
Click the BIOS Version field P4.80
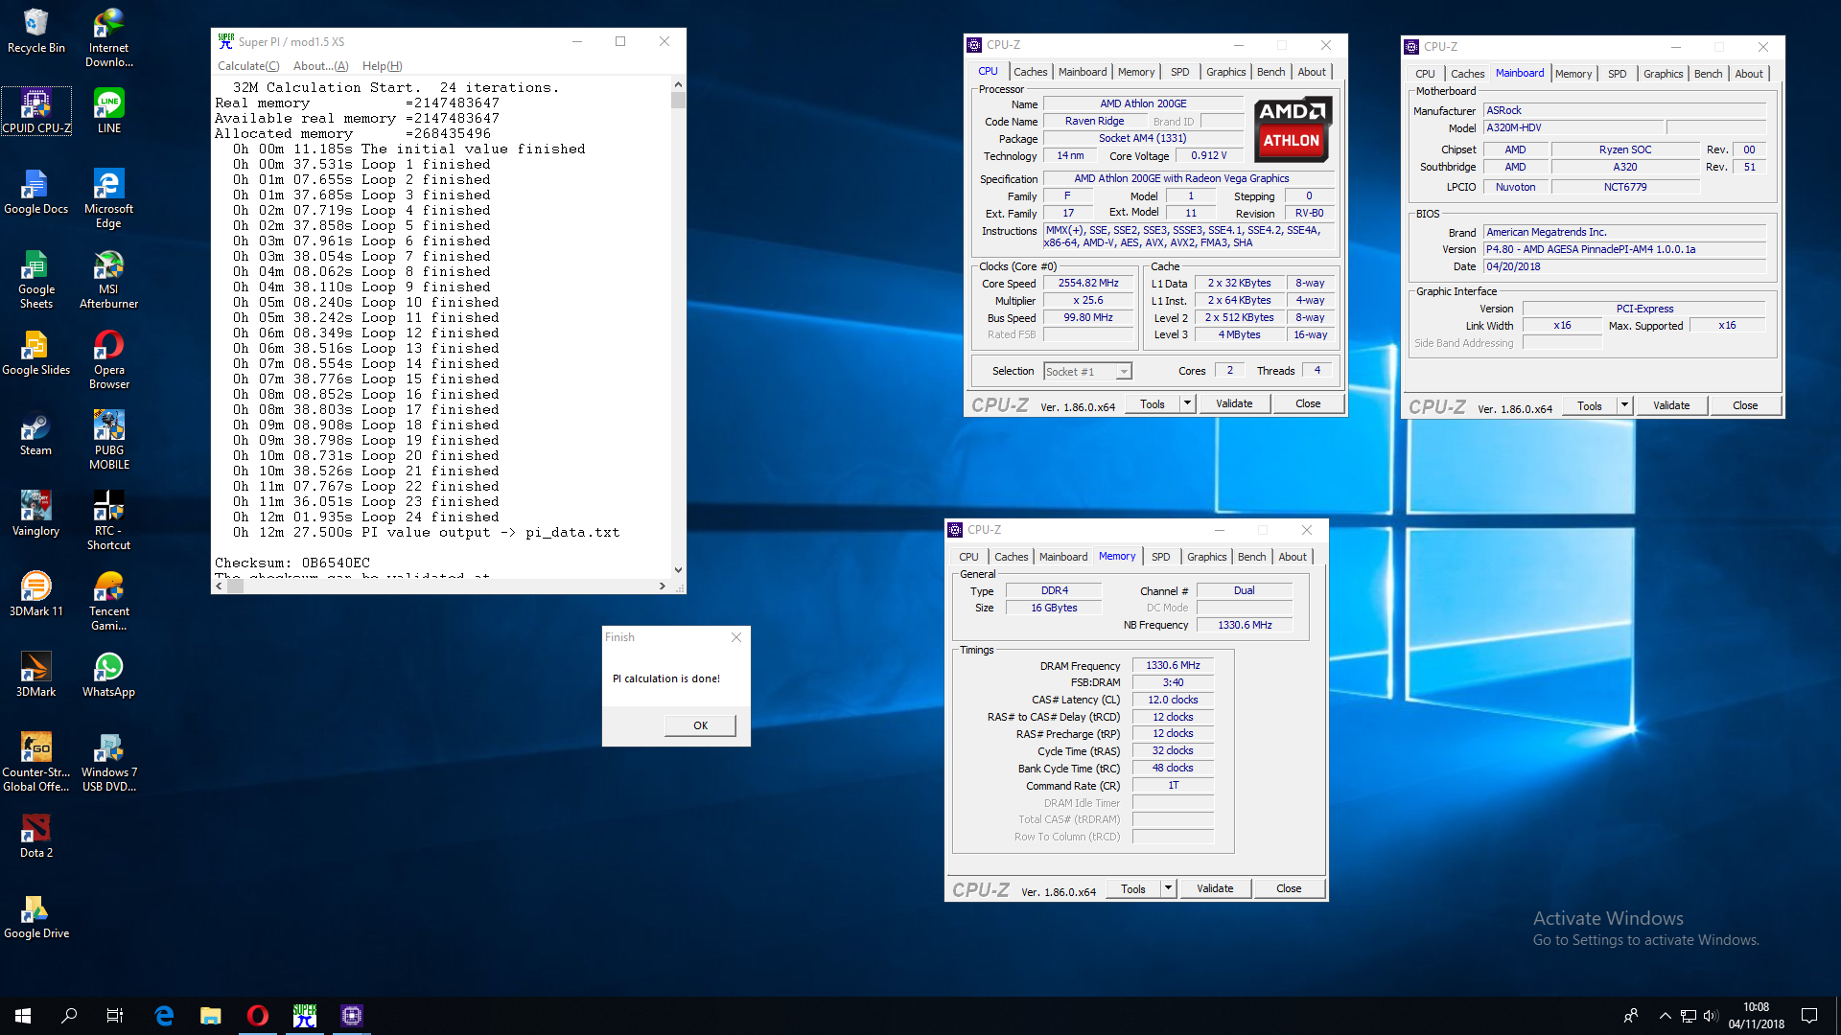(x=1624, y=249)
